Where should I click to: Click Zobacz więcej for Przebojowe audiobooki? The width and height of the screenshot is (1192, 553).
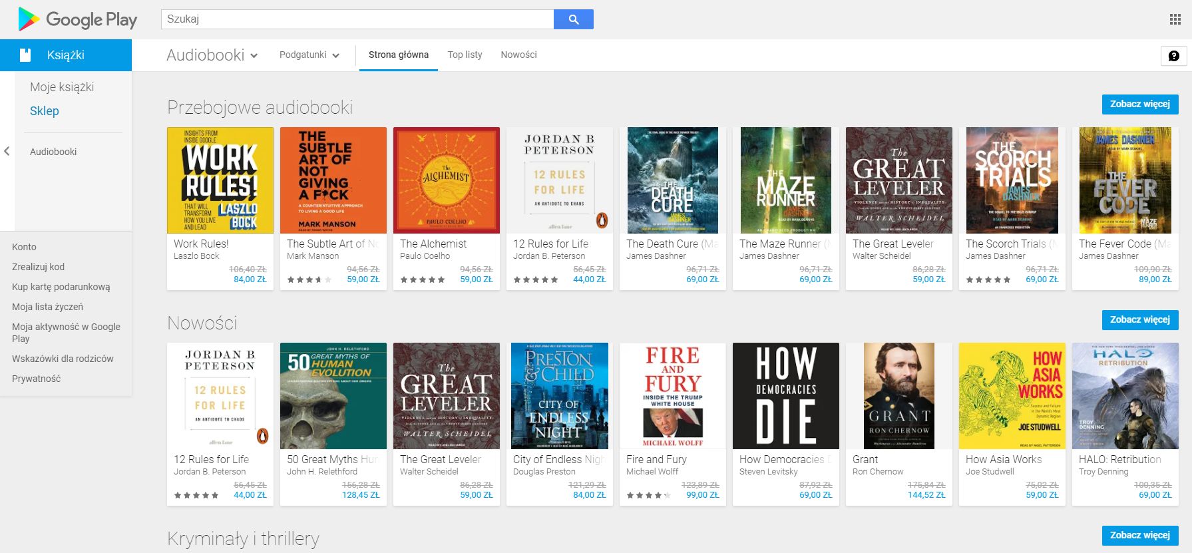pos(1139,104)
